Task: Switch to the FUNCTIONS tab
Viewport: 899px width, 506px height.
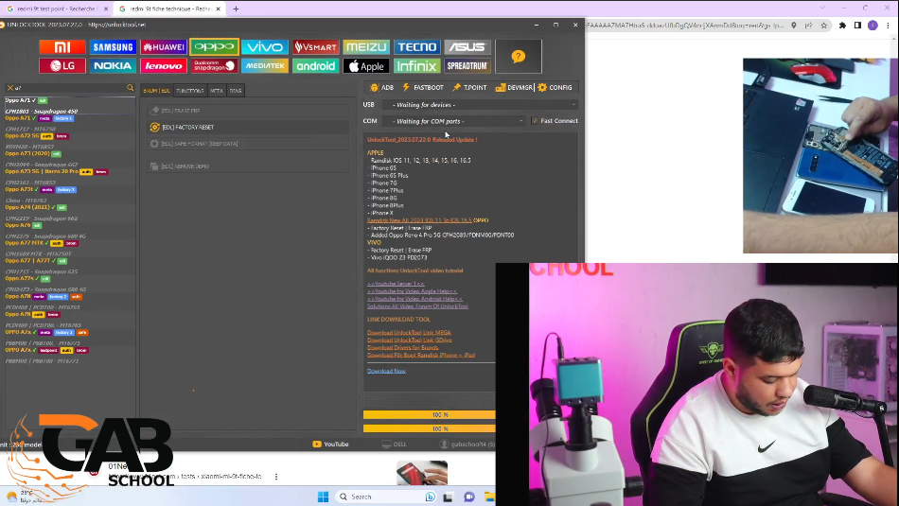Action: (190, 91)
